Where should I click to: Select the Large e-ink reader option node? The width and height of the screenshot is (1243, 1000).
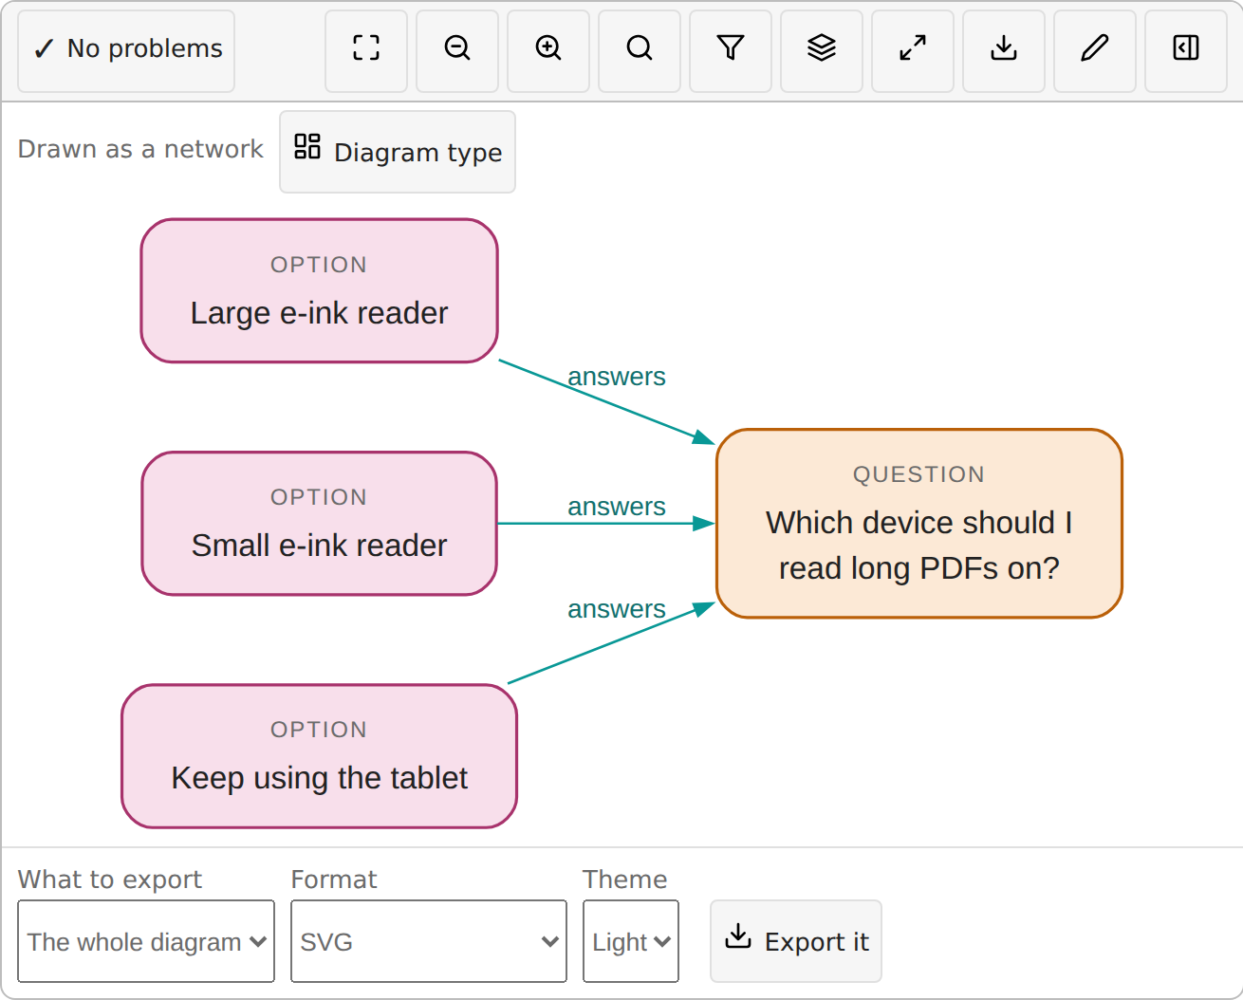(319, 290)
